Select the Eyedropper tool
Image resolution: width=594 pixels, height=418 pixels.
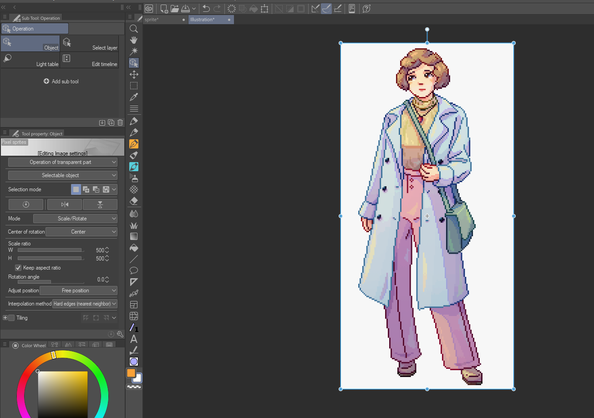point(134,97)
